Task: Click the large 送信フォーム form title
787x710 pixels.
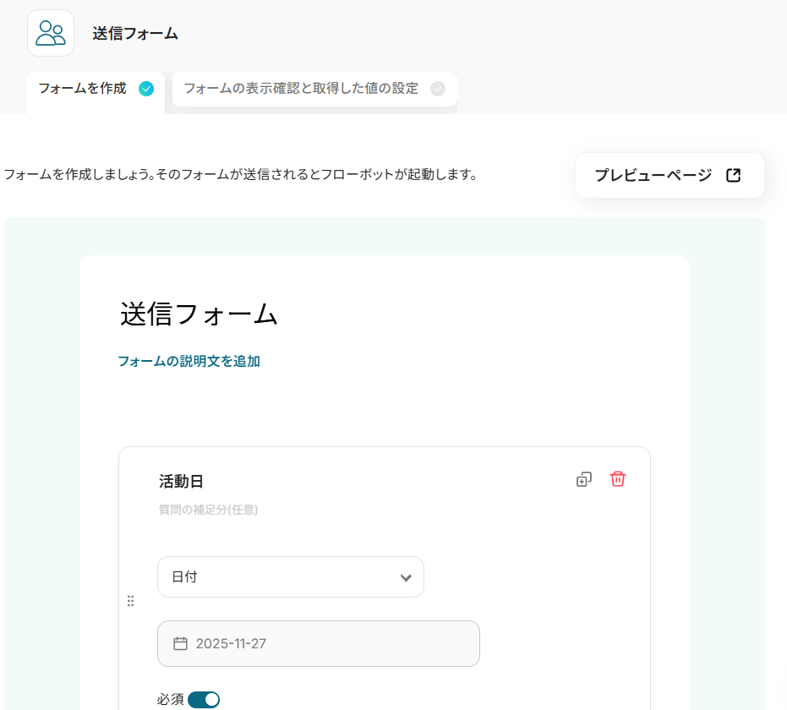Action: click(199, 314)
